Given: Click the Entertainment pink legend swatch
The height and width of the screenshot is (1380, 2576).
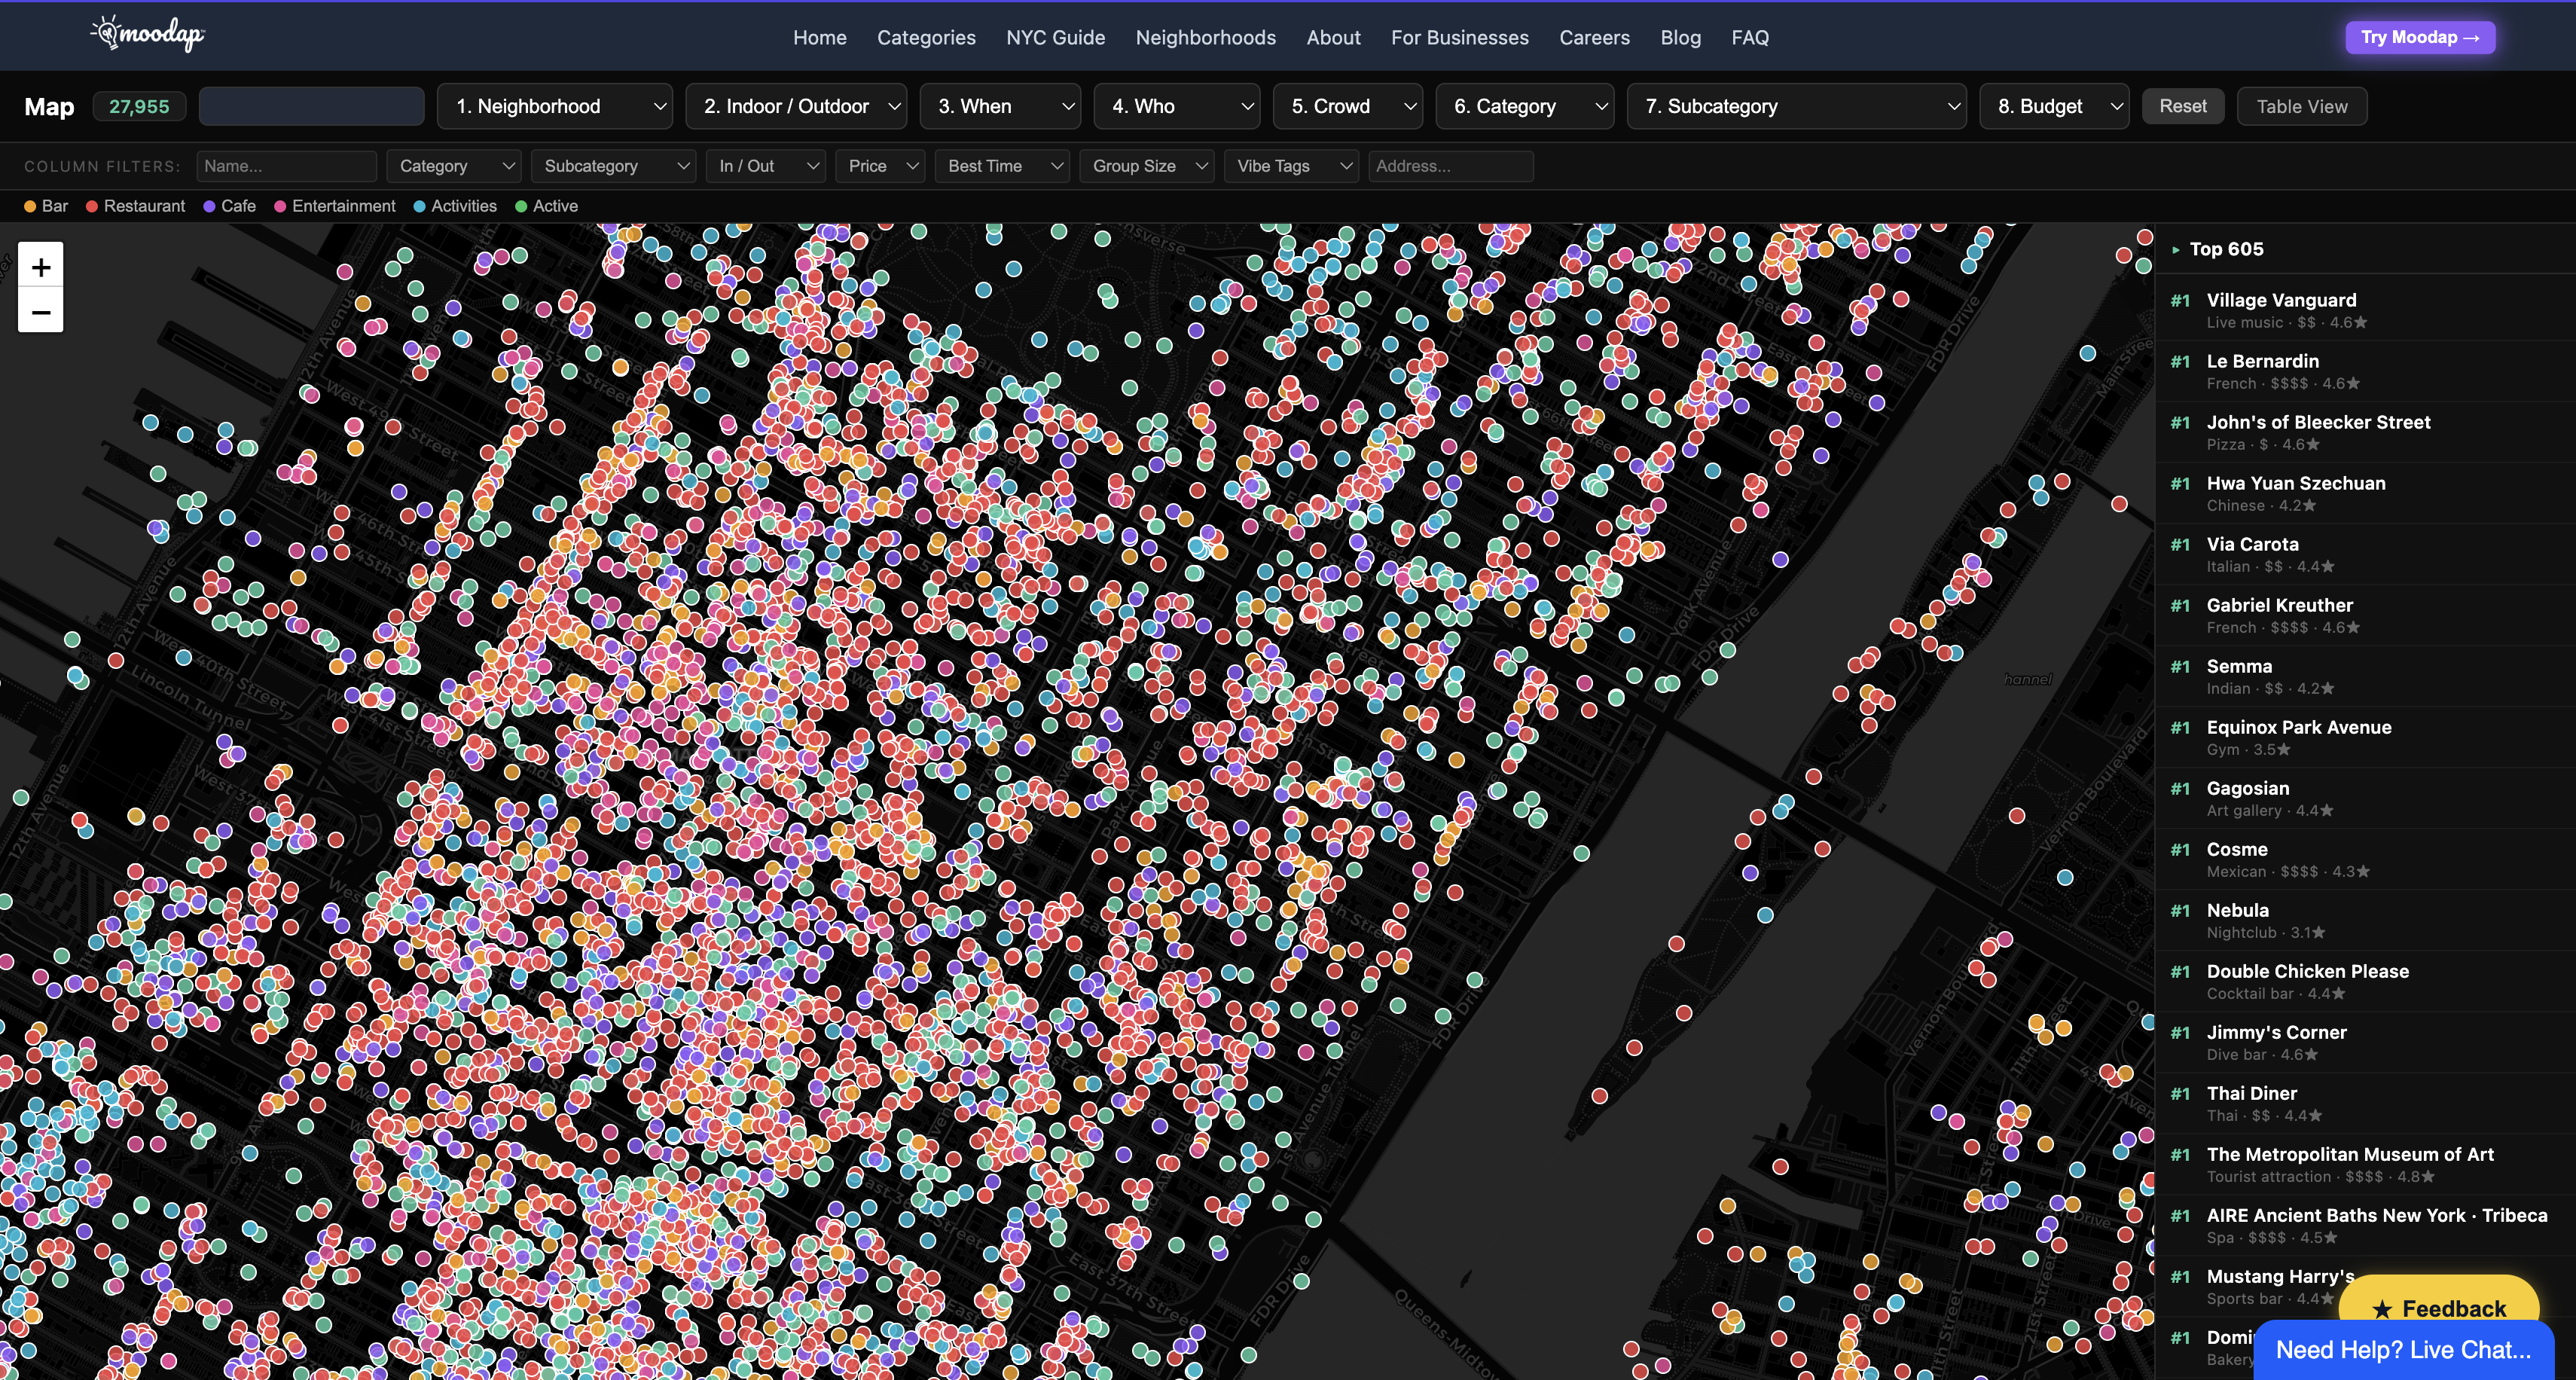Looking at the screenshot, I should [x=280, y=206].
